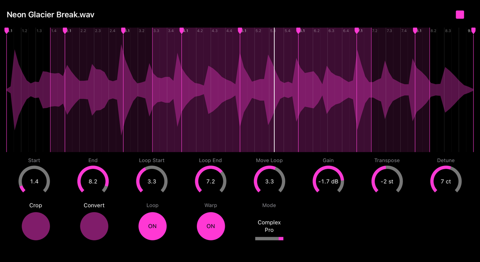Click ruler label 2.2
This screenshot has height=262, width=480.
[83, 31]
